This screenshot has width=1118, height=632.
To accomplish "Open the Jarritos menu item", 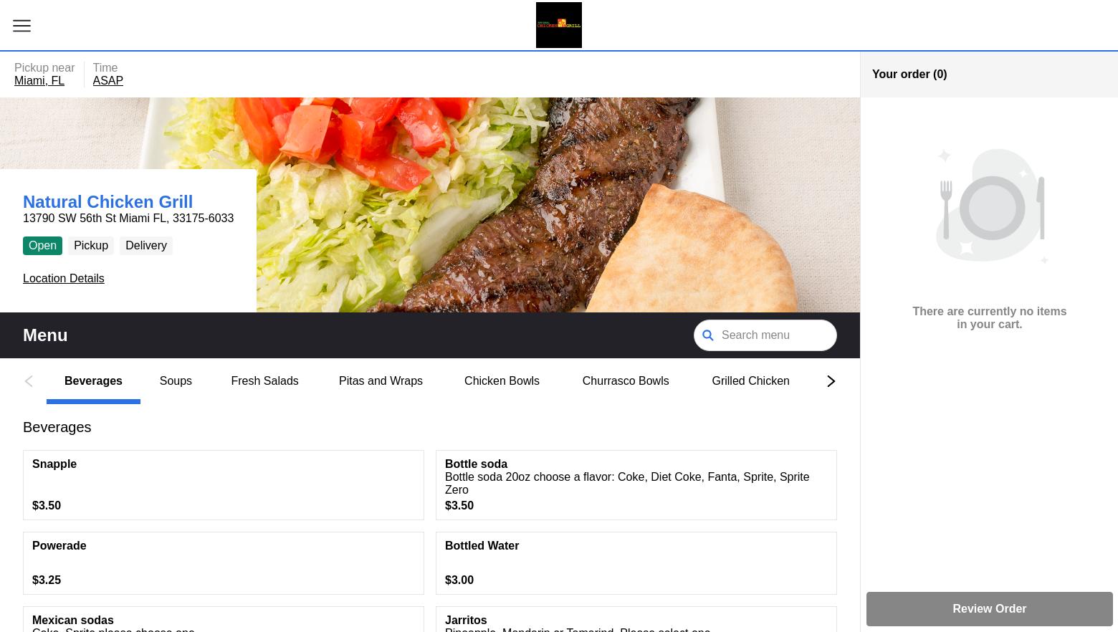I will (636, 619).
